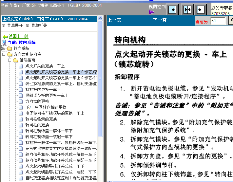Click document icon beside 倾斜调节杆的更换
The height and width of the screenshot is (182, 233).
click(x=21, y=96)
